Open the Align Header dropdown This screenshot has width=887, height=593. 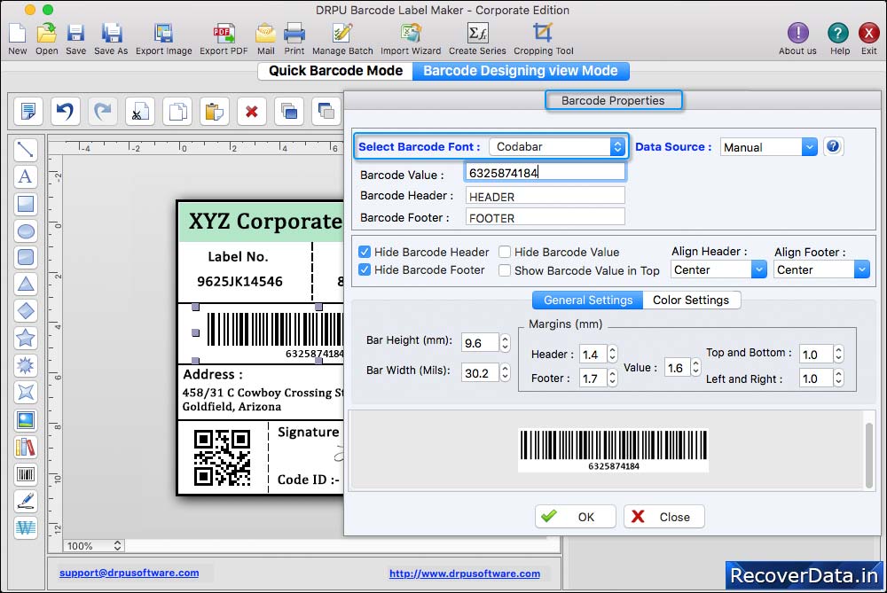718,269
